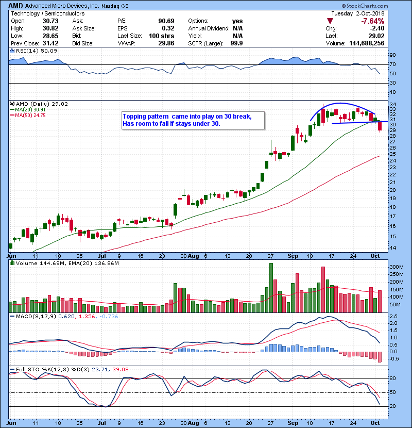Click the red down-triangle change indicator
Screen dimensions: 412x428
click(330, 21)
